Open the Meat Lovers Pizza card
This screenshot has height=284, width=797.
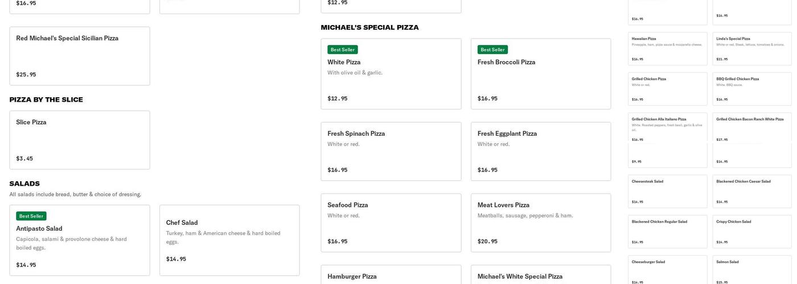(541, 223)
